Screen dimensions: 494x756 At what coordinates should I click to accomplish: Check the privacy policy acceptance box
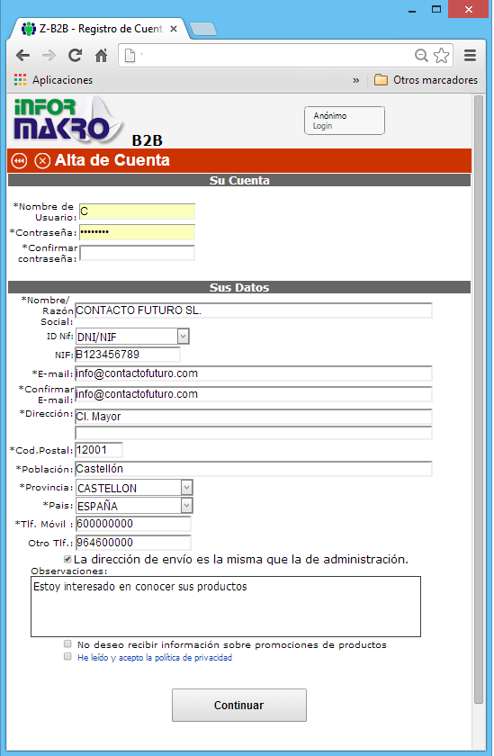point(67,657)
